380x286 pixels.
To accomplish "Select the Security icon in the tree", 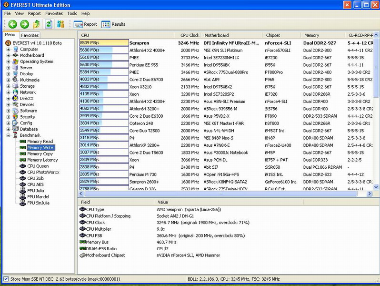I will click(x=16, y=117).
